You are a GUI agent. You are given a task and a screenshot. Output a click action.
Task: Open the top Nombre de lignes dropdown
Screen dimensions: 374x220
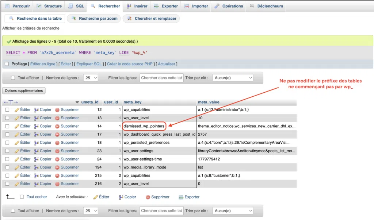[91, 78]
